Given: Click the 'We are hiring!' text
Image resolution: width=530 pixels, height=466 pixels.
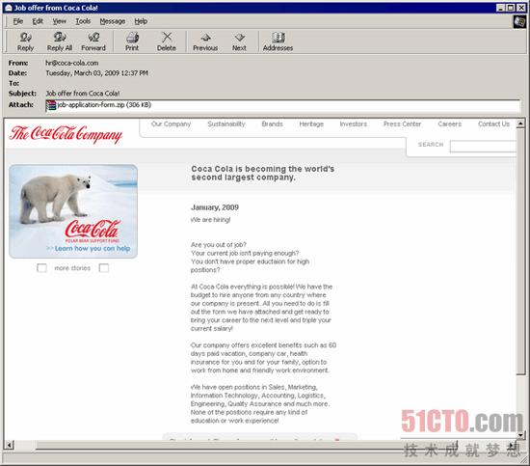Looking at the screenshot, I should point(210,220).
